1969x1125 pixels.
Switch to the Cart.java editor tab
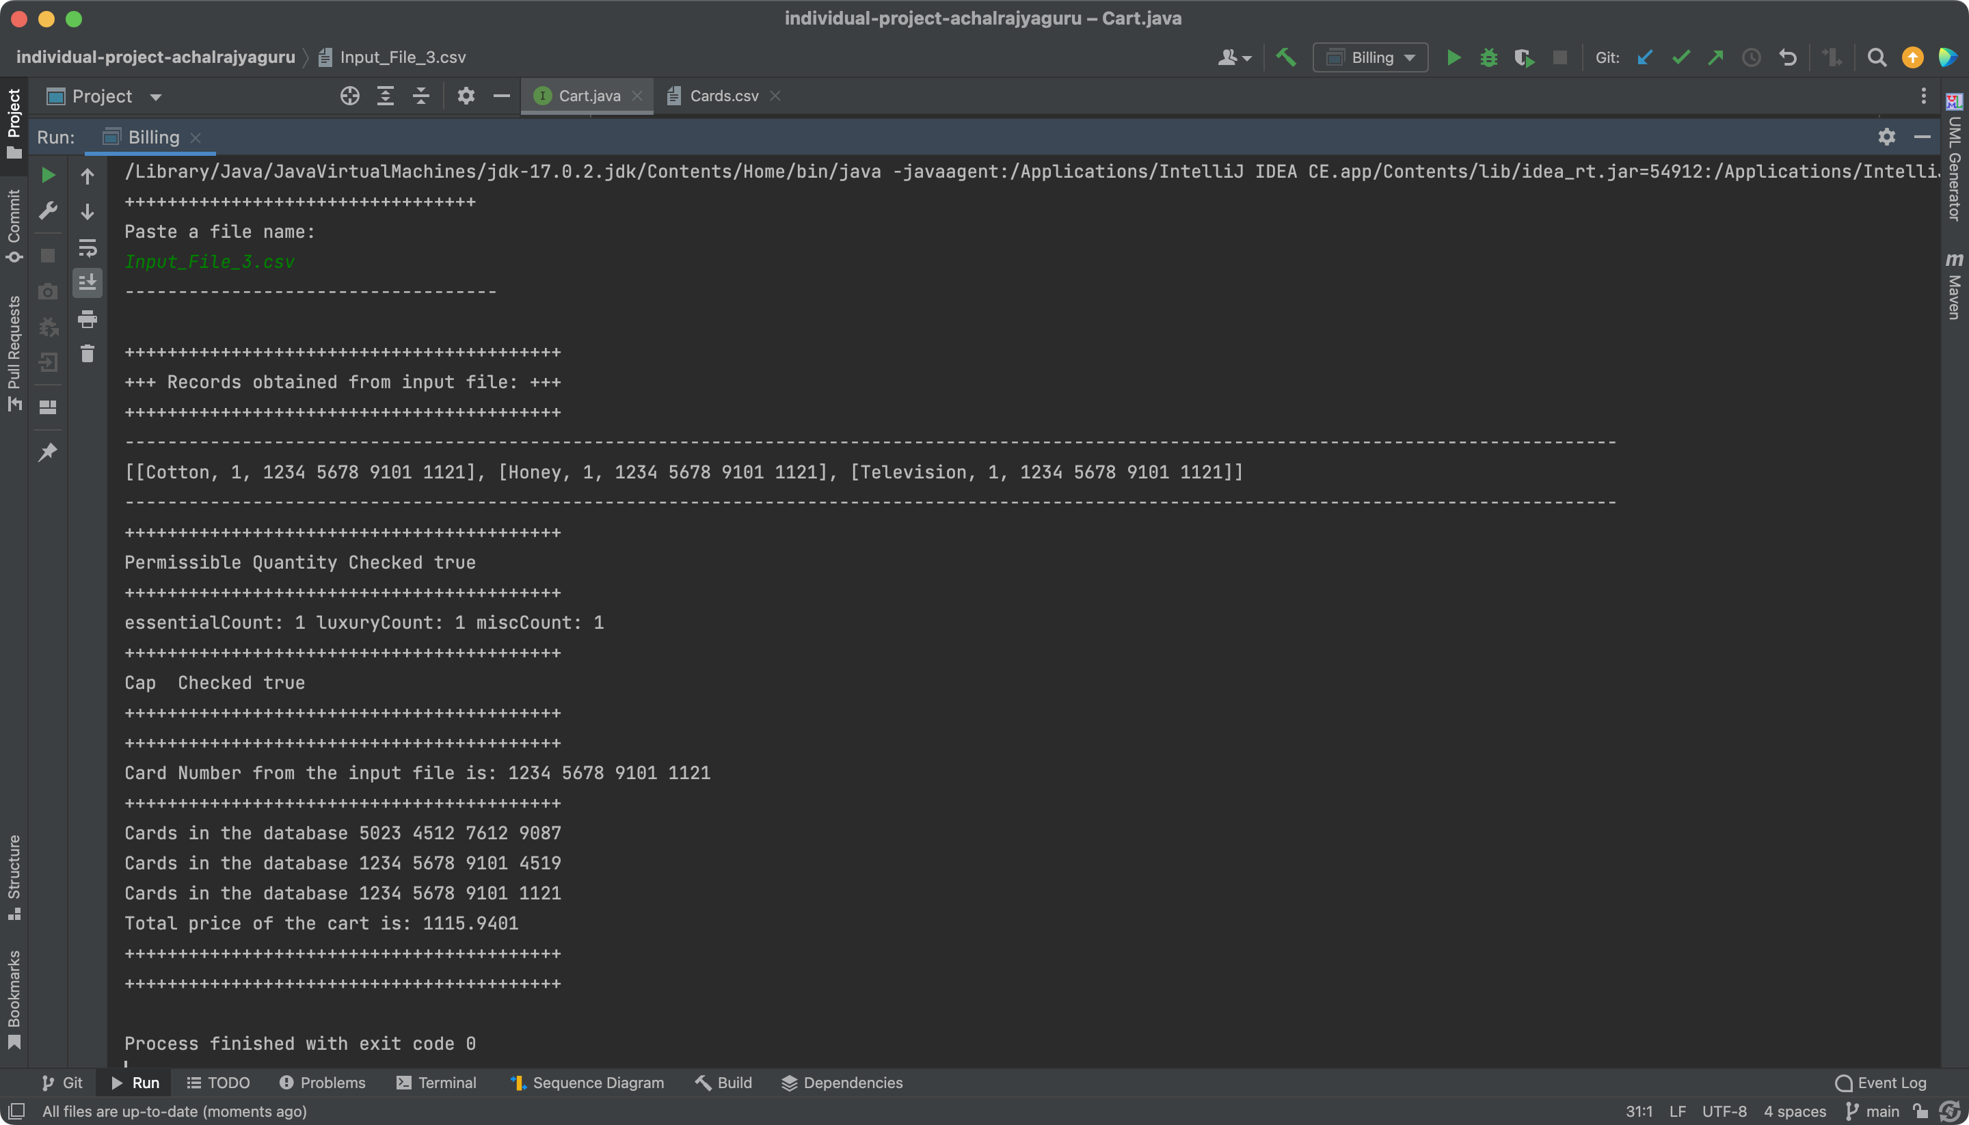click(588, 96)
